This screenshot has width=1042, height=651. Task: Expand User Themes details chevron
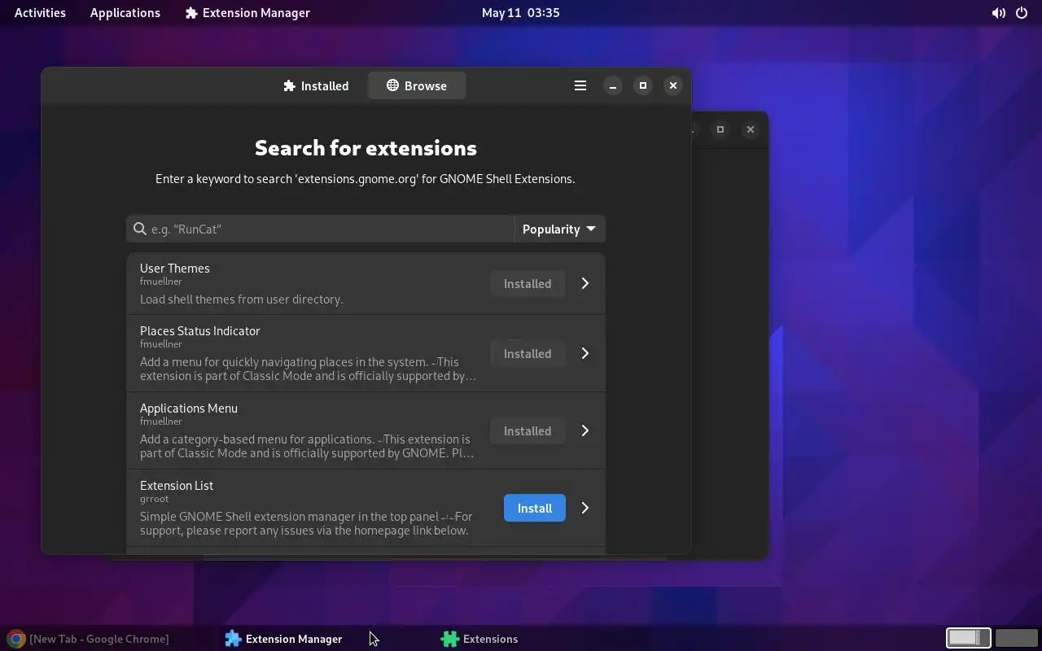point(584,283)
